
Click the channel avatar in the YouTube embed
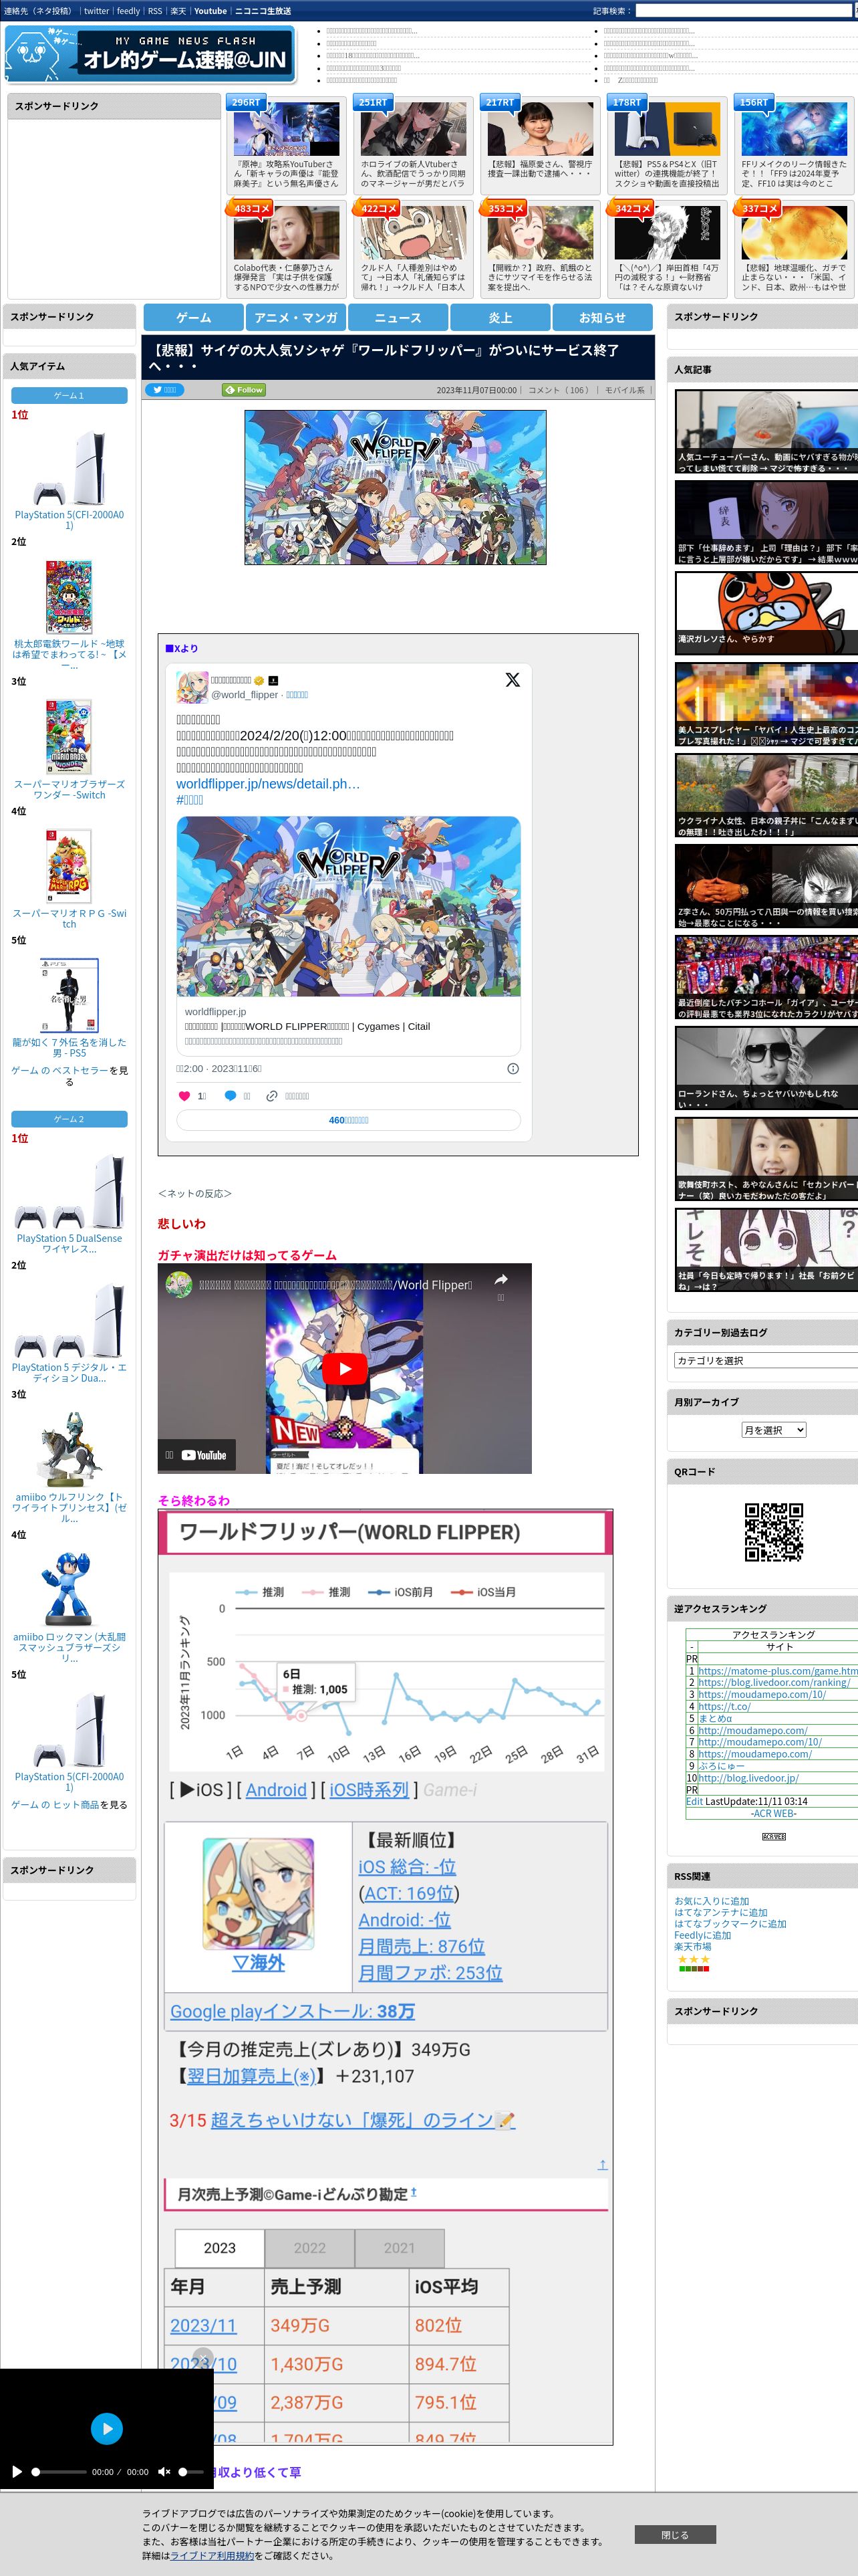click(x=179, y=1284)
